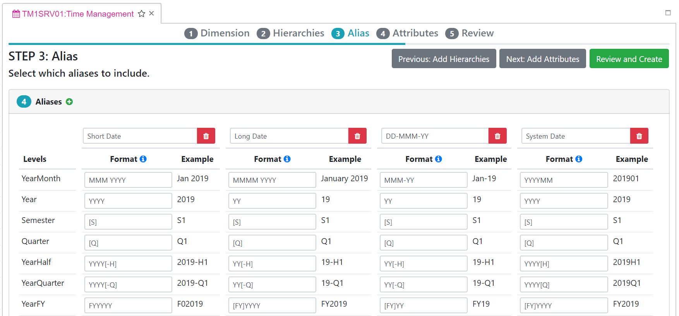679x316 pixels.
Task: Click the Long Date Format info icon
Action: (287, 159)
